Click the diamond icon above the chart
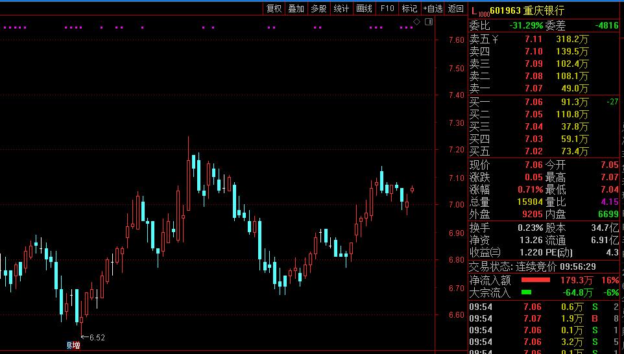Viewport: 624px width, 354px height. tap(417, 22)
